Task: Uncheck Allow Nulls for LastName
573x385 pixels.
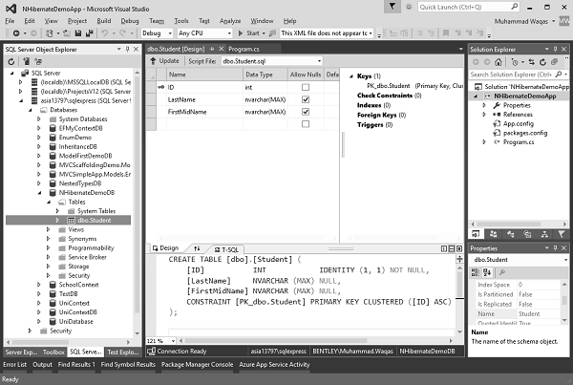Action: (306, 99)
